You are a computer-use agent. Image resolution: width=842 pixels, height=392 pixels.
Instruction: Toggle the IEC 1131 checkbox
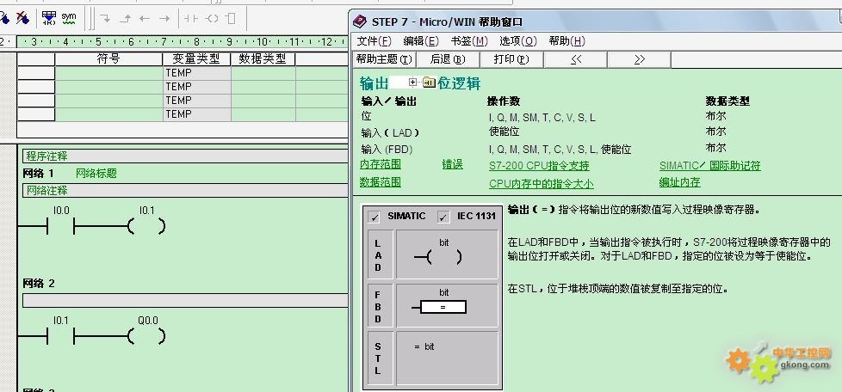point(443,217)
